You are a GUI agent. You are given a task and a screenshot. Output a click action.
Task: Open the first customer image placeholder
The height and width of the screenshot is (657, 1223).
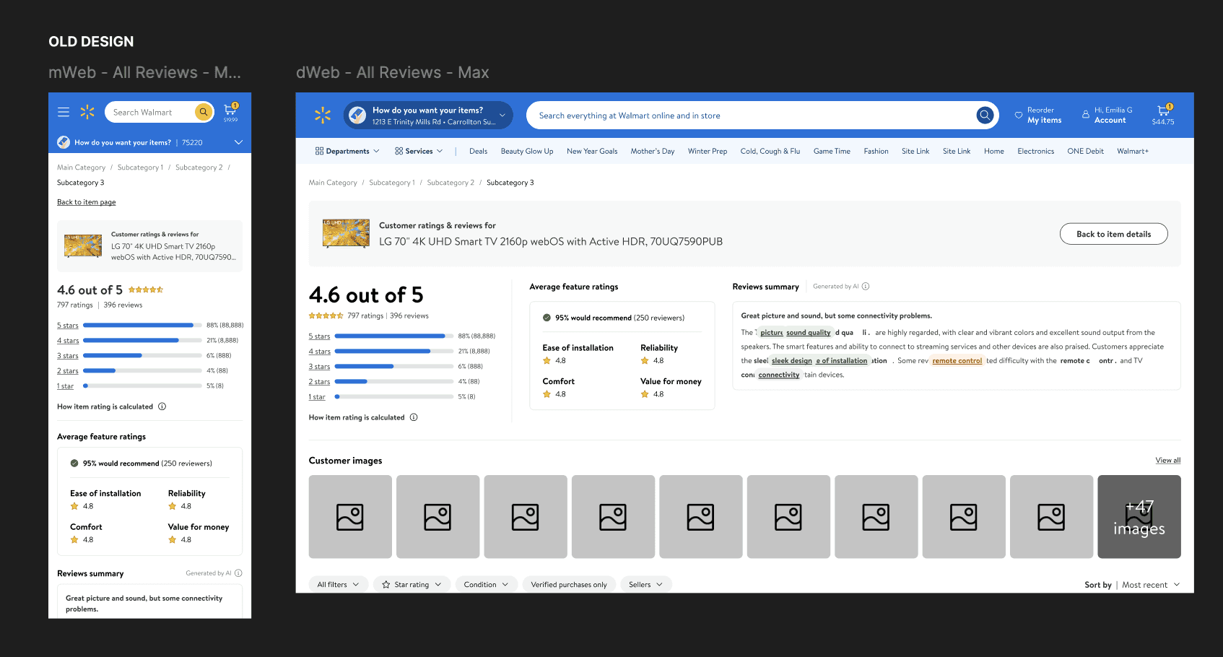point(350,517)
